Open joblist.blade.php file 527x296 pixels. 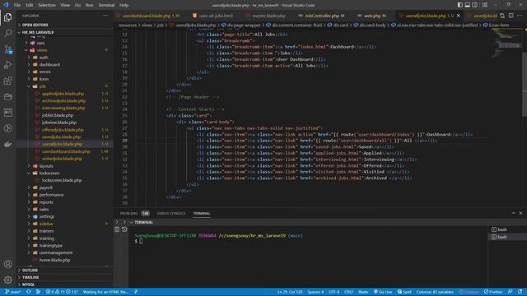(58, 115)
